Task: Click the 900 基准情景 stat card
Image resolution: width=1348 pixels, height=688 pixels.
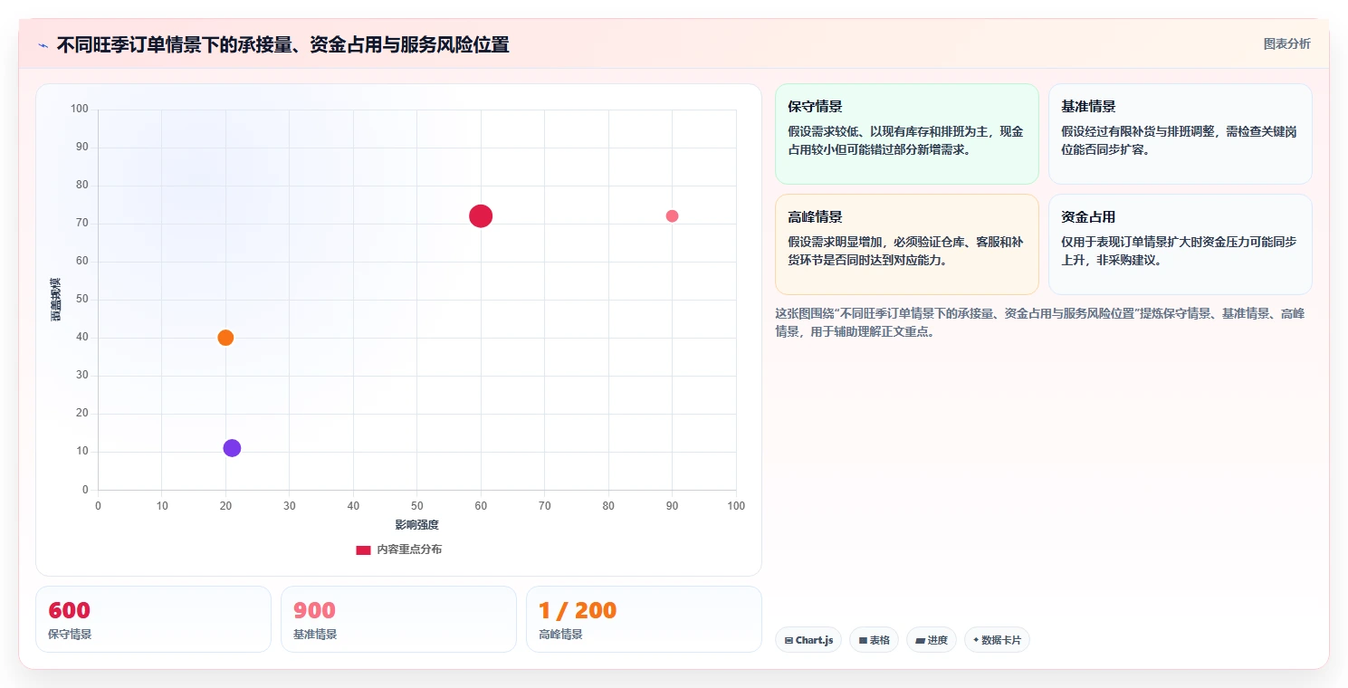Action: click(398, 619)
